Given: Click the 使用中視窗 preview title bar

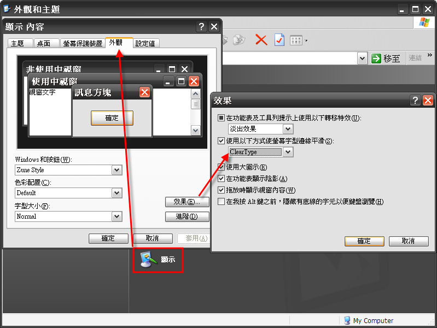Looking at the screenshot, I should coord(115,81).
